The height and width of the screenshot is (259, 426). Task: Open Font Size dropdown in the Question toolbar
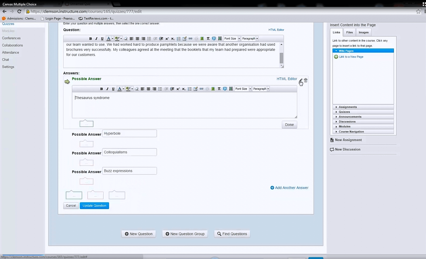[232, 38]
